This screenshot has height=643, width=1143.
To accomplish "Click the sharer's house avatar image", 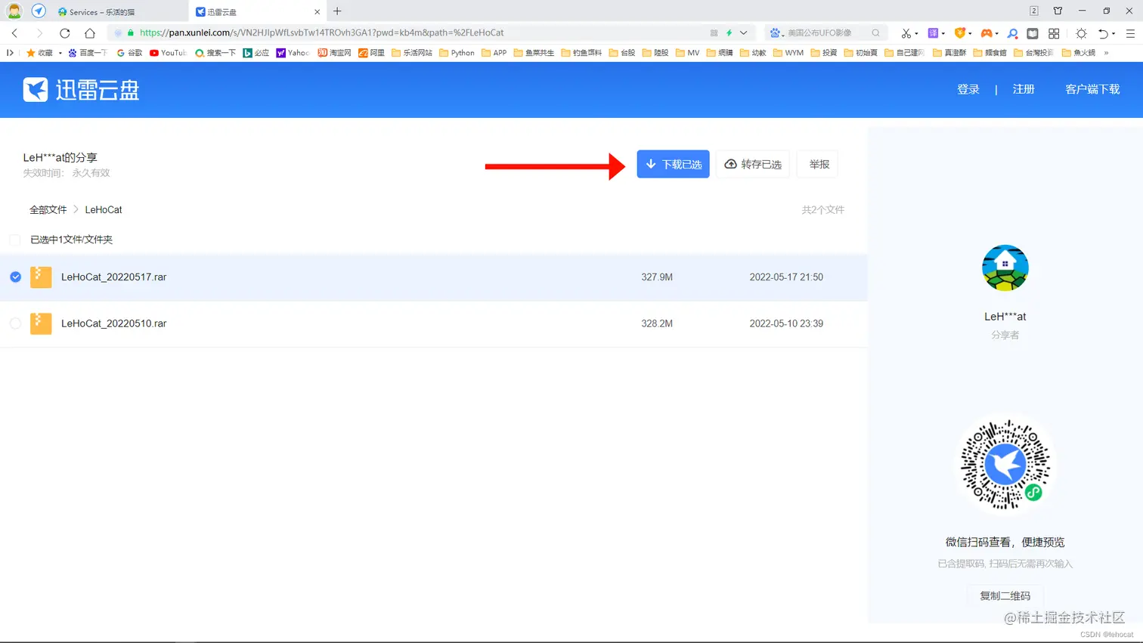I will (1005, 267).
